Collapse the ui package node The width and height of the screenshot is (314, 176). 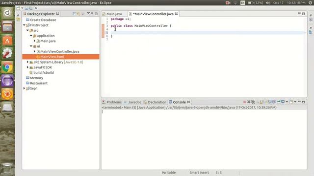31,46
